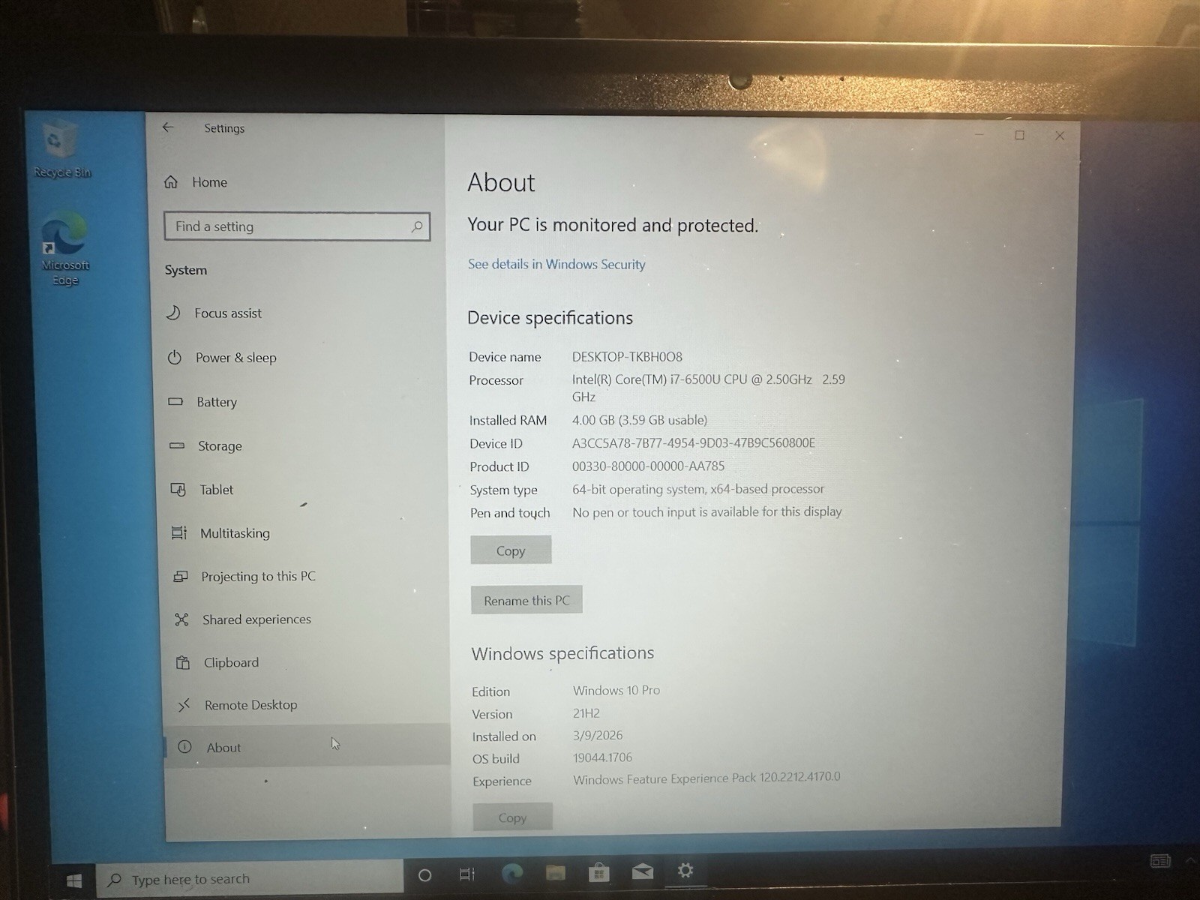Click the search magnifier in Find a setting
This screenshot has width=1200, height=900.
click(417, 226)
